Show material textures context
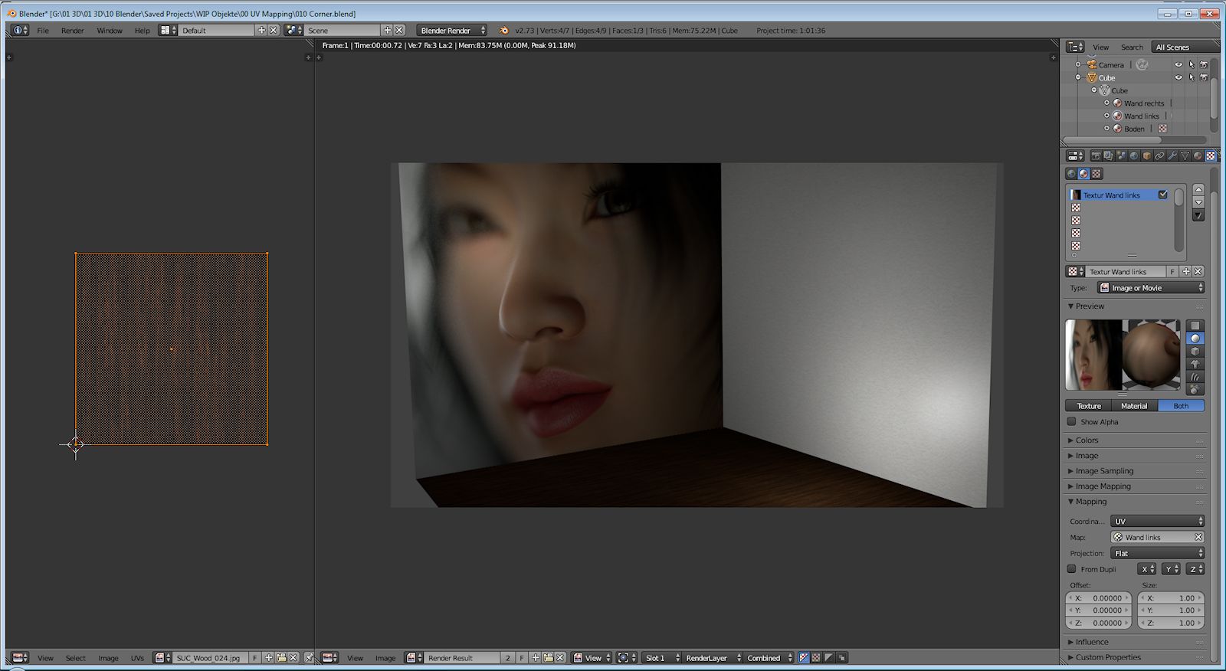 tap(1083, 174)
